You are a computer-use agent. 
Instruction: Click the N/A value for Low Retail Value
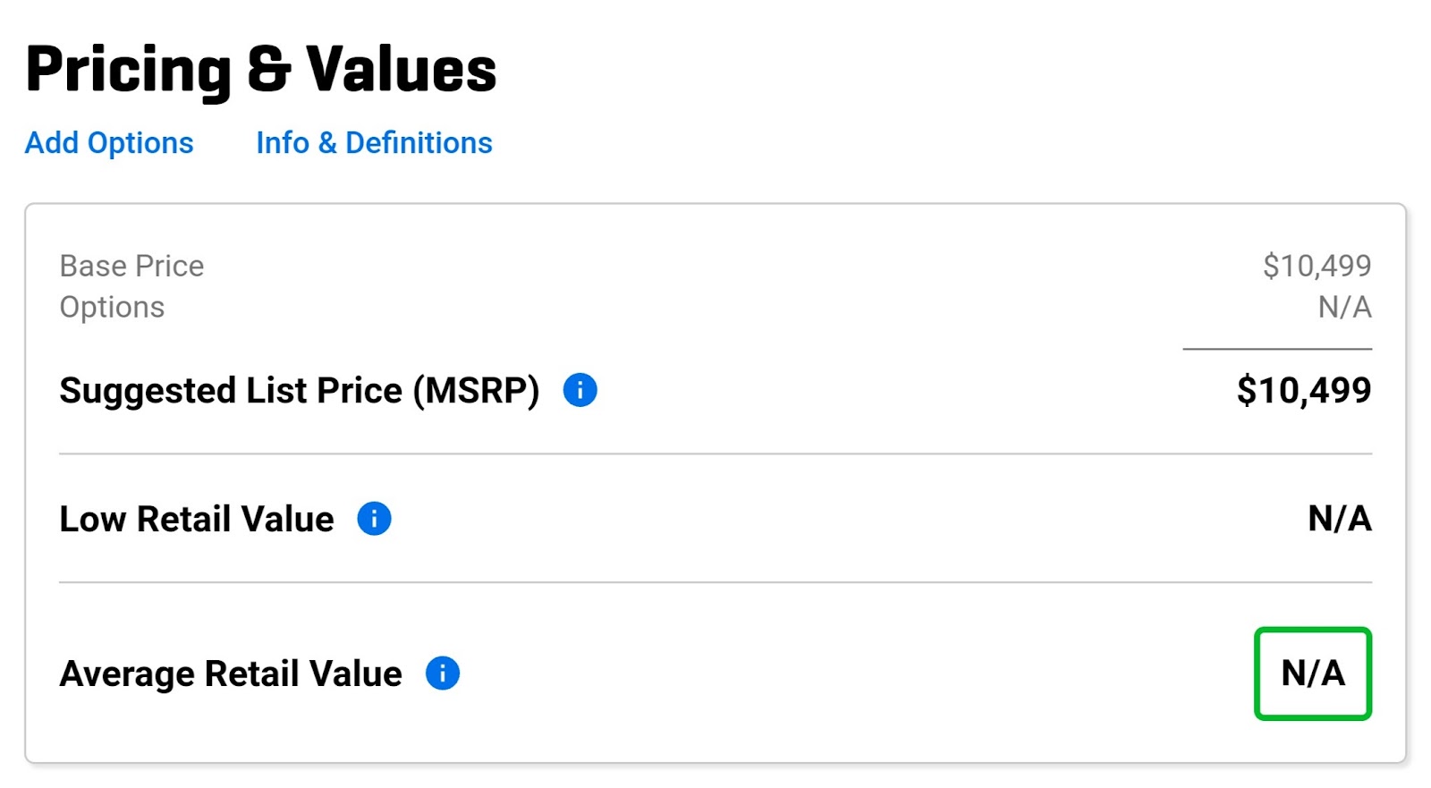point(1339,519)
